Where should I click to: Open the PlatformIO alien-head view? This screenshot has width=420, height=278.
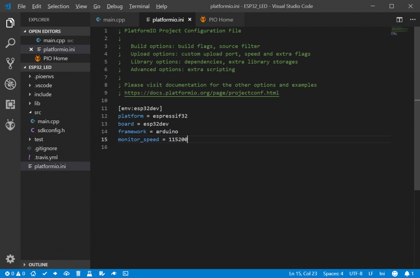[10, 125]
